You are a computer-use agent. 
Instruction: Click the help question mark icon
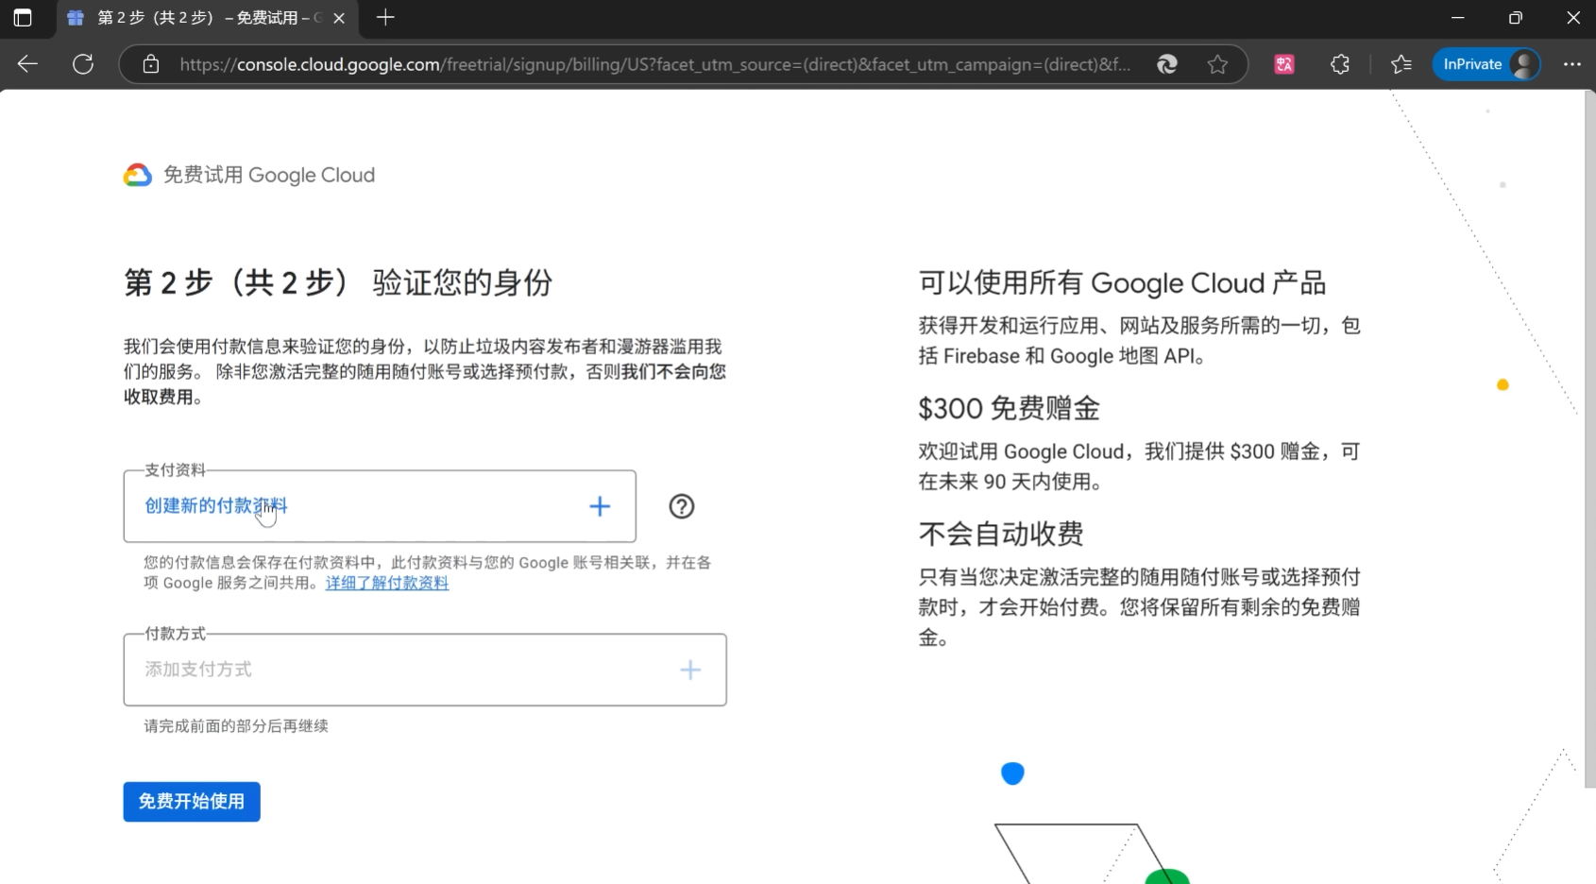[681, 506]
